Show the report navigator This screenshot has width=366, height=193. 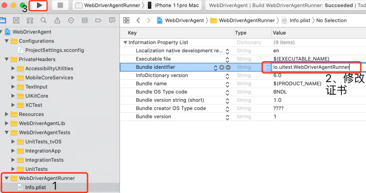[x=112, y=20]
